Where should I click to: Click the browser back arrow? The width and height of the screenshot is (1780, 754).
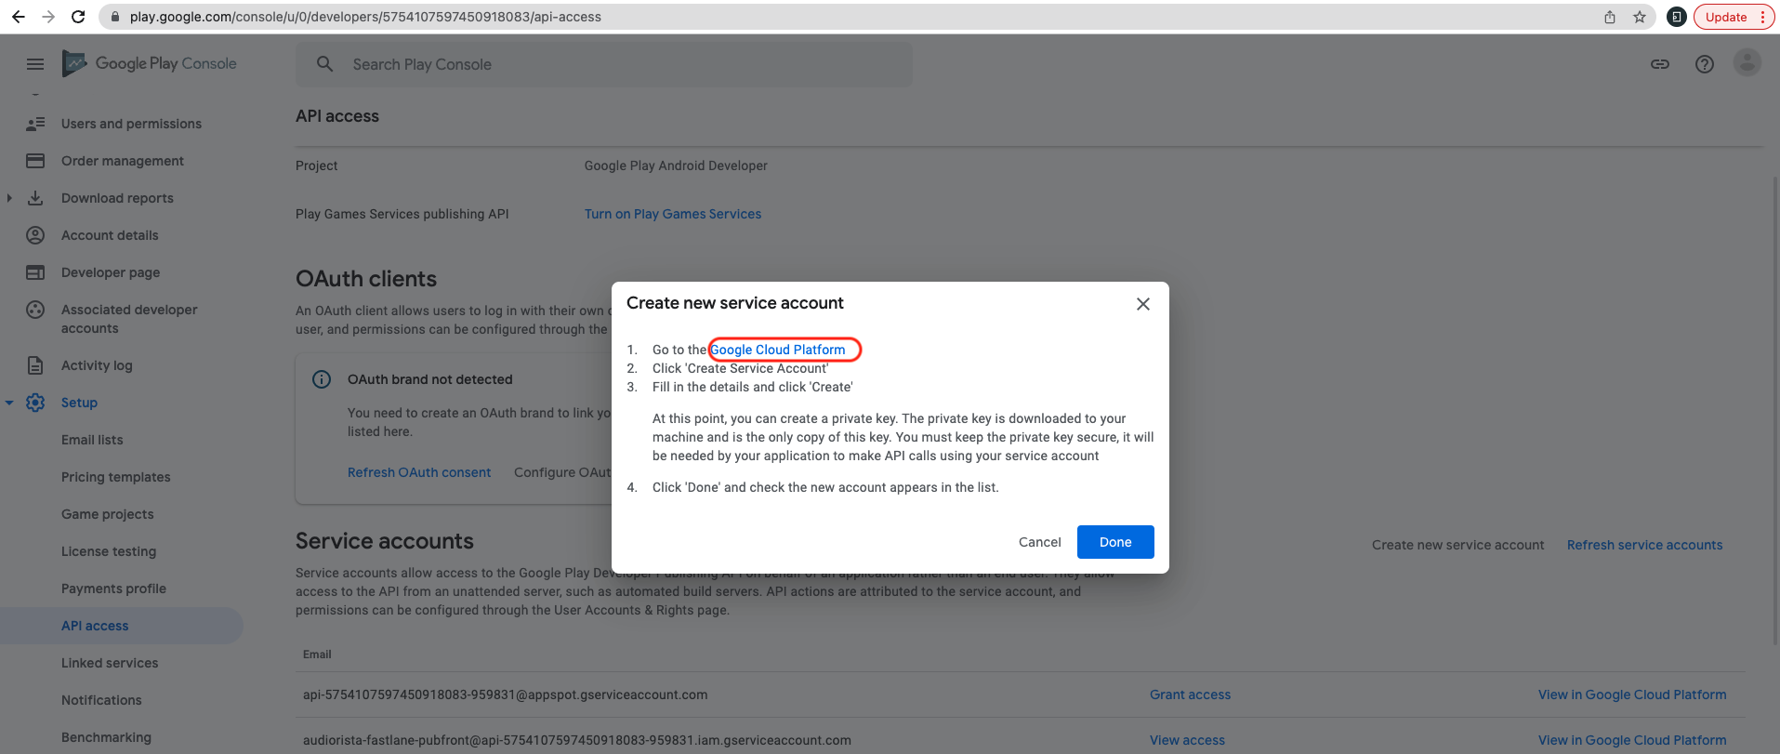[18, 17]
